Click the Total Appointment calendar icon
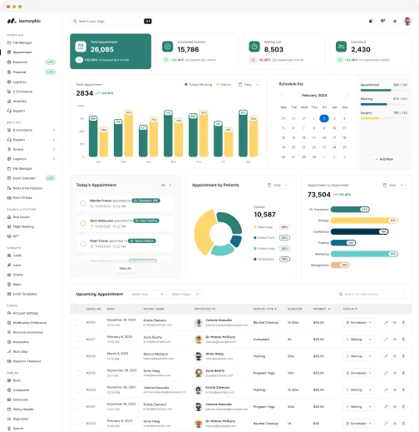The height and width of the screenshot is (432, 419). click(81, 47)
